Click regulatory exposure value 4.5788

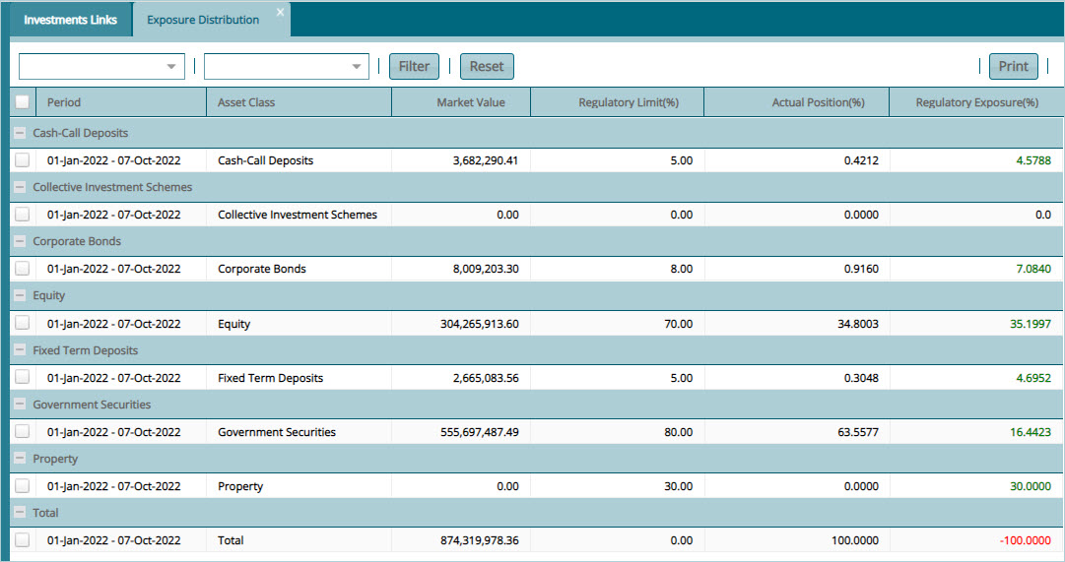[1033, 160]
